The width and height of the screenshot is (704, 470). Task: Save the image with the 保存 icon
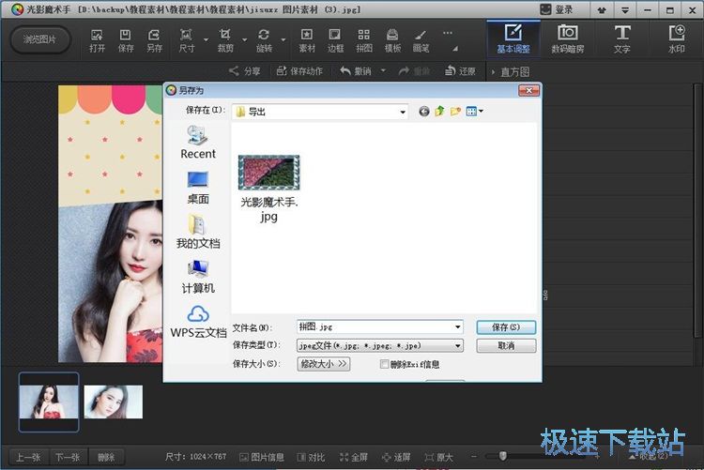126,41
